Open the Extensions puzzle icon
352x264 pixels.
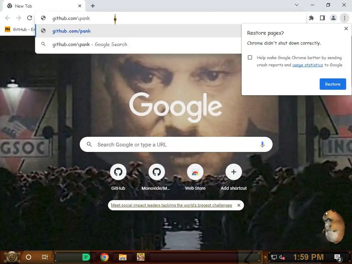(311, 18)
